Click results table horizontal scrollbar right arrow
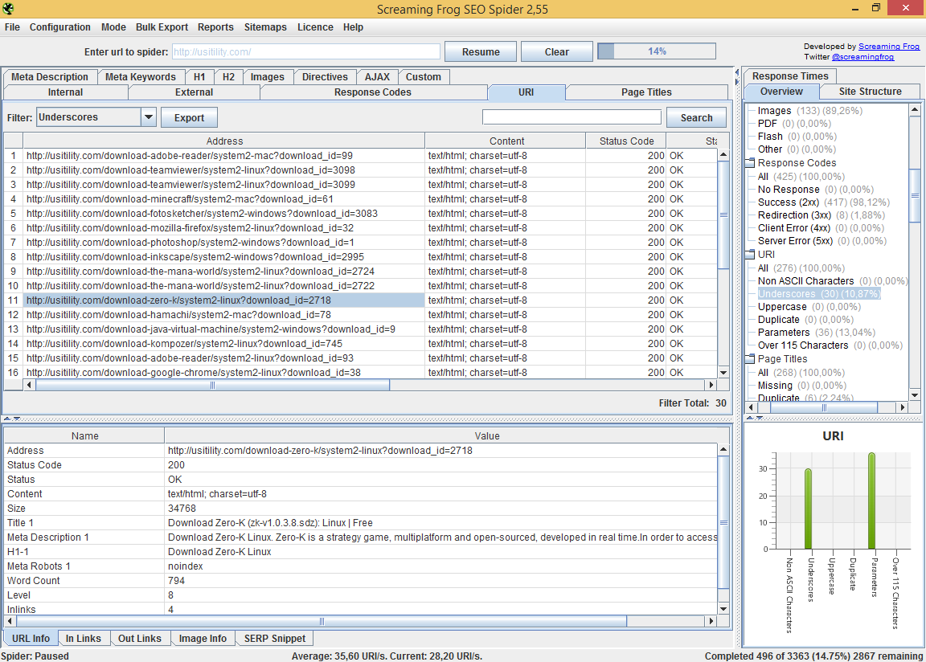The image size is (926, 662). click(x=711, y=385)
